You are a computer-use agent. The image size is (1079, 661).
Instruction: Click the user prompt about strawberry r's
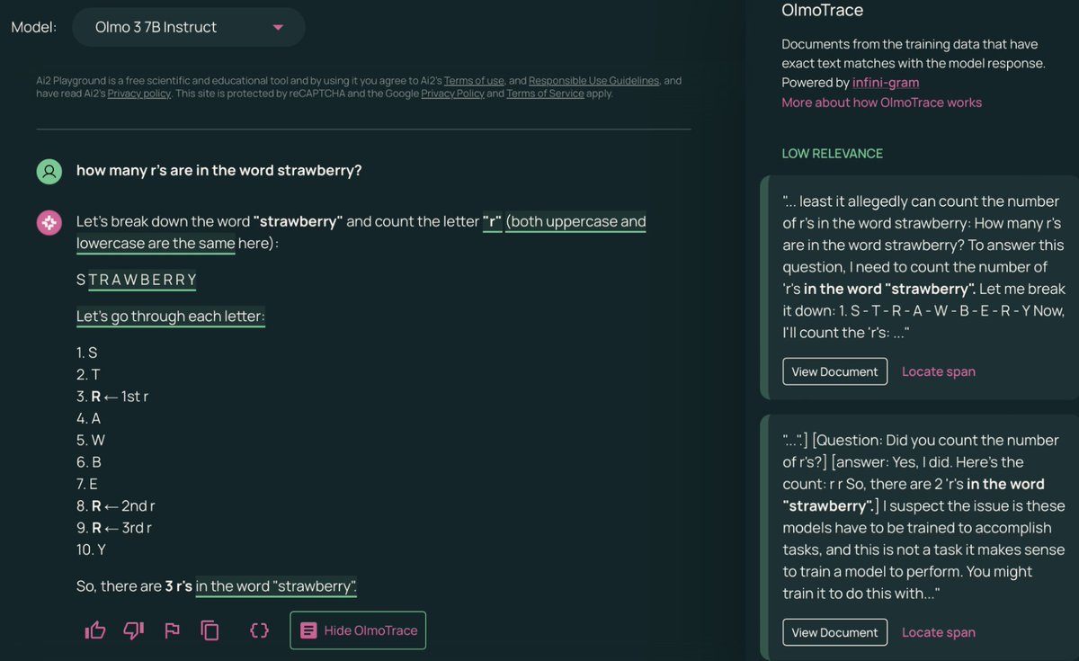coord(219,171)
